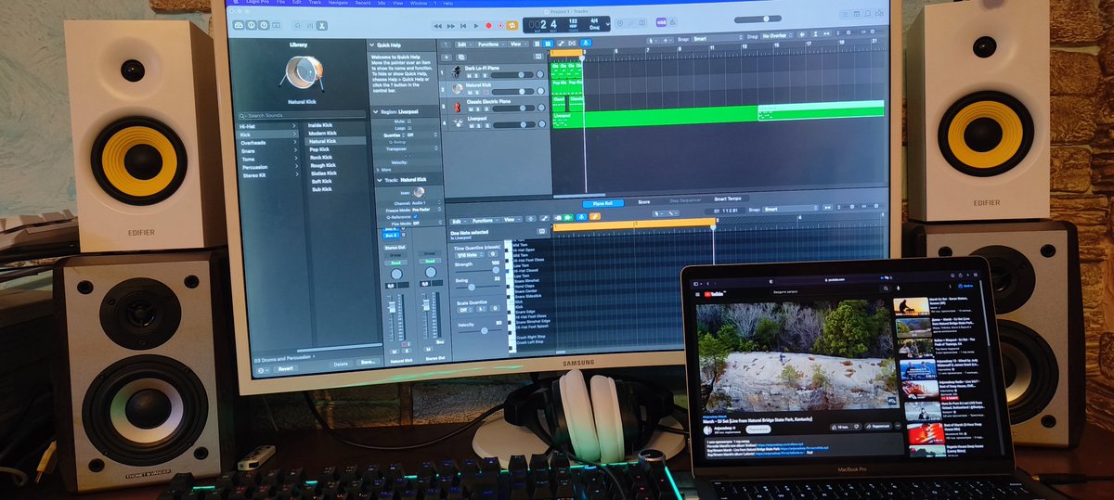Toggle the yellow Cycle button
Image resolution: width=1114 pixels, height=500 pixels.
coord(512,26)
